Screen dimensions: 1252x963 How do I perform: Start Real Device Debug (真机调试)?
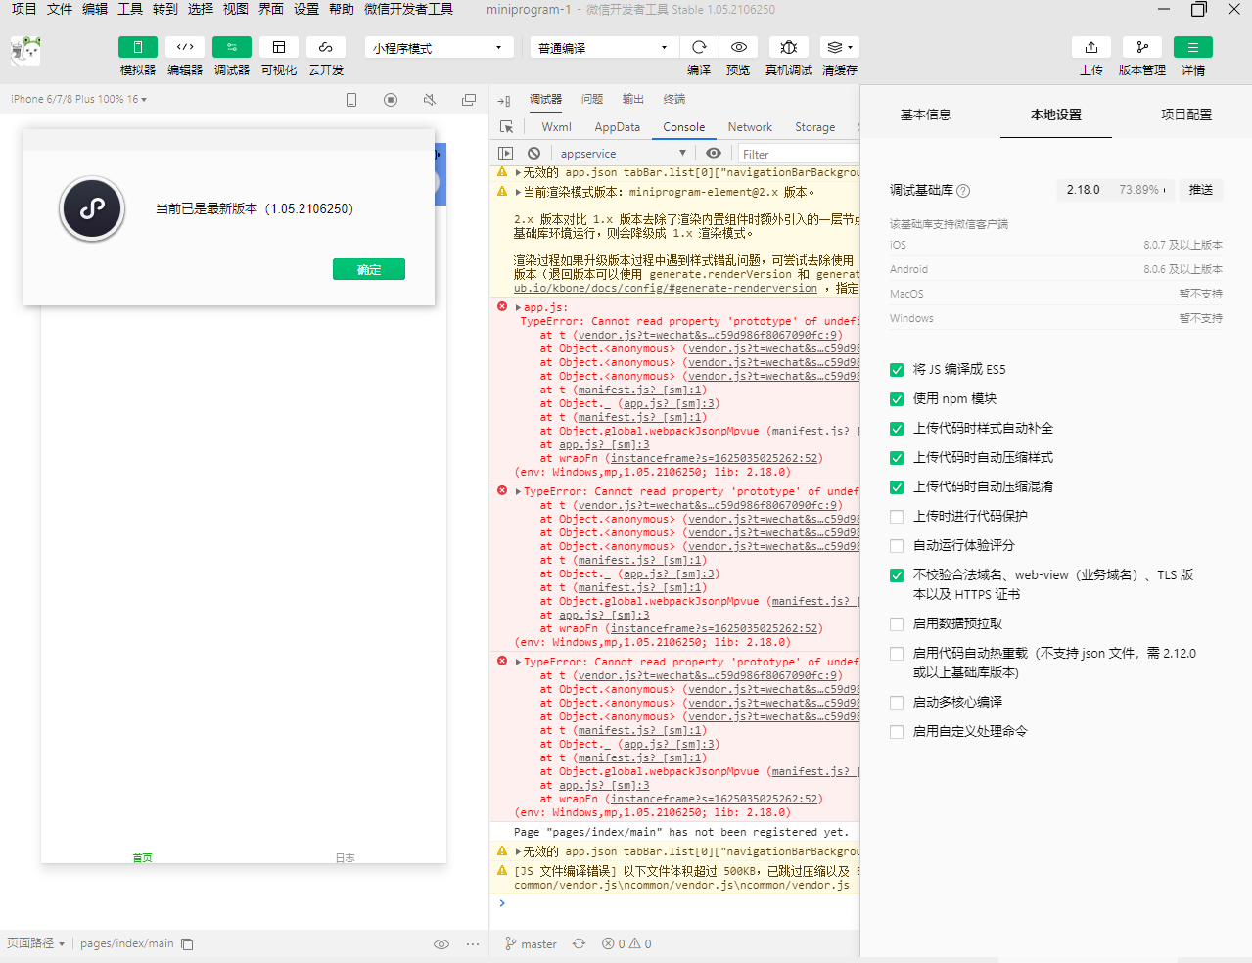click(x=789, y=47)
